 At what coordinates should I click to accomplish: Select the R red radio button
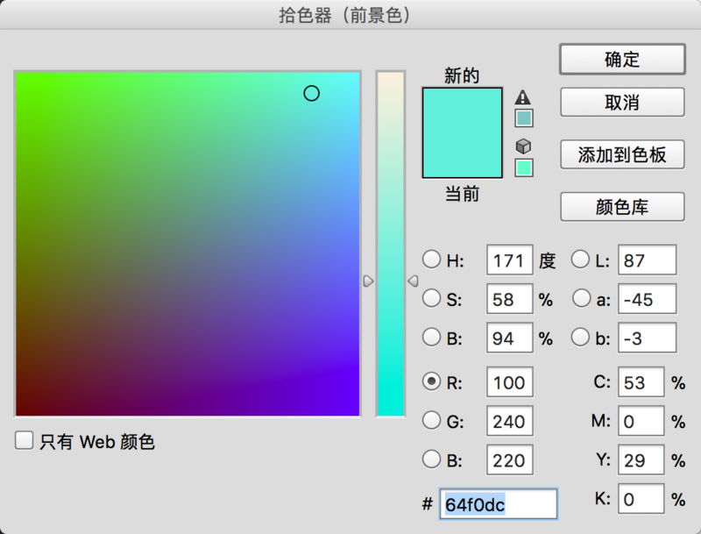431,381
